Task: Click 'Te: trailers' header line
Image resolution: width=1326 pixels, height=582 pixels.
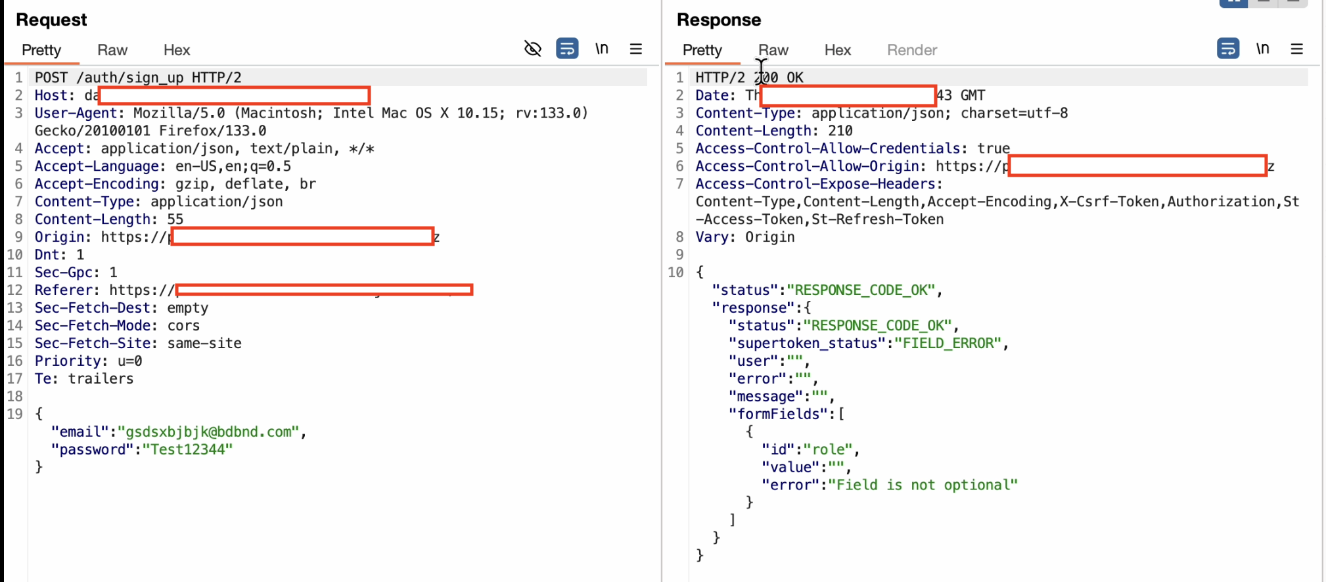Action: point(84,379)
